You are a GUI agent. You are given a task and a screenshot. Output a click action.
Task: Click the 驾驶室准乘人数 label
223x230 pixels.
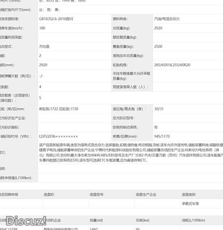click(130, 87)
